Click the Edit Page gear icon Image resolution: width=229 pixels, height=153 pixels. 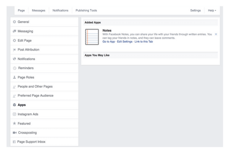pyautogui.click(x=15, y=41)
